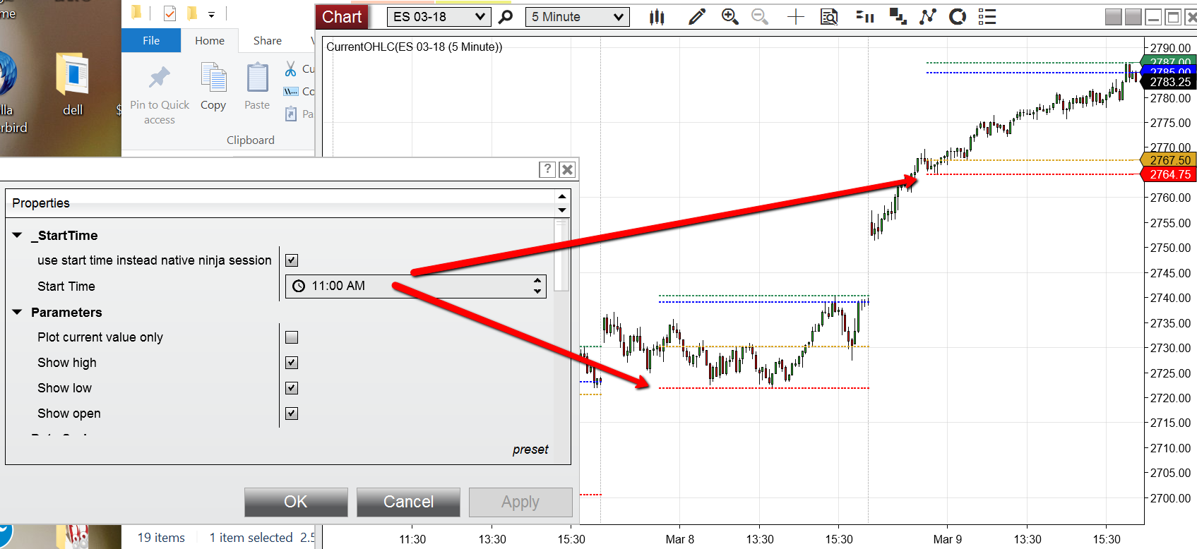Screen dimensions: 1197x549
Task: Click the Cut scissors icon in Explorer
Action: pyautogui.click(x=290, y=69)
